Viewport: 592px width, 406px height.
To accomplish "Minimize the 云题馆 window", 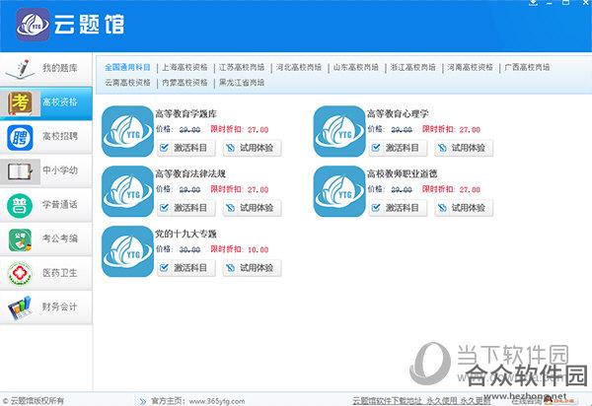I will point(550,3).
